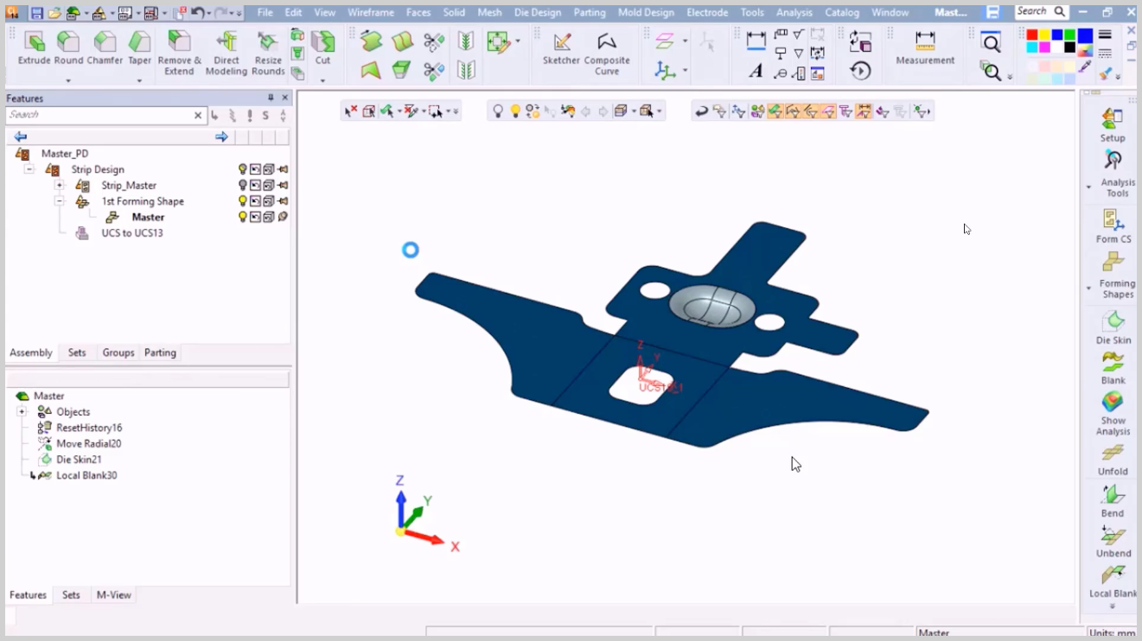This screenshot has width=1142, height=641.
Task: Pick the yellow color swatch
Action: [x=1045, y=35]
